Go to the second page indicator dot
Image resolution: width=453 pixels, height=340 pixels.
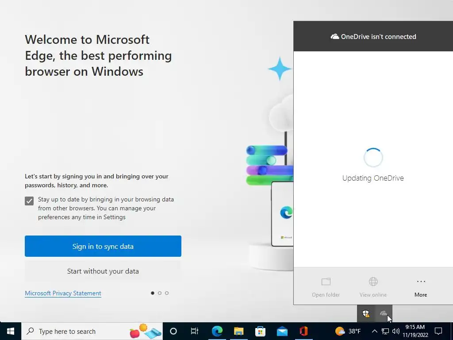[x=160, y=293]
